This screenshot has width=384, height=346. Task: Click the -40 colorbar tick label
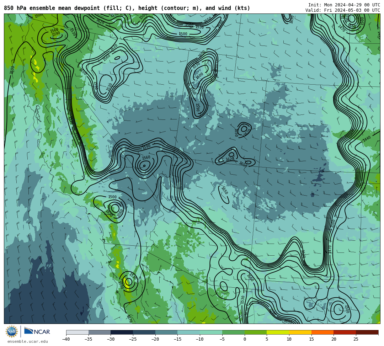pyautogui.click(x=66, y=339)
